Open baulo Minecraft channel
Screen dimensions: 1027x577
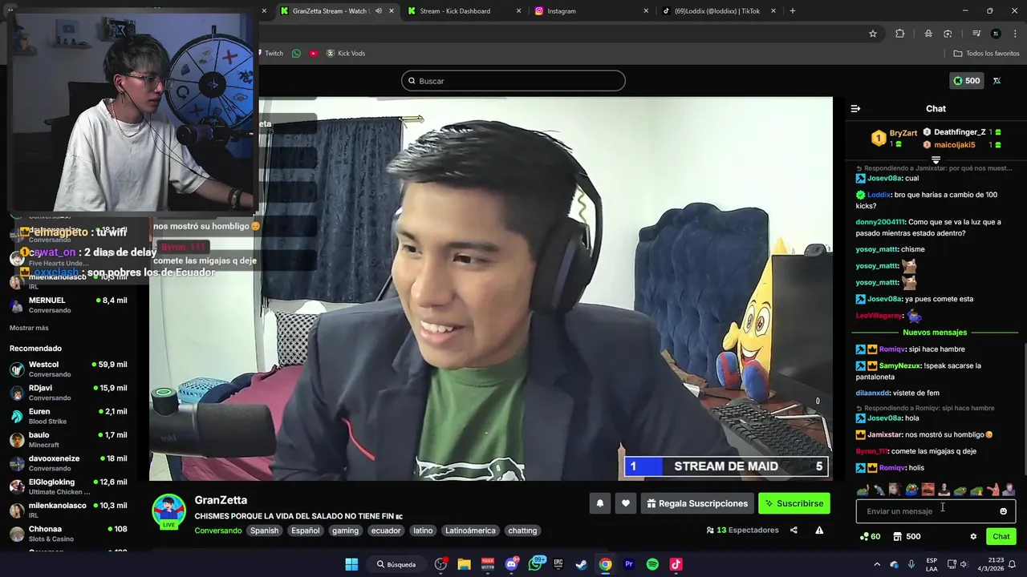click(x=68, y=439)
